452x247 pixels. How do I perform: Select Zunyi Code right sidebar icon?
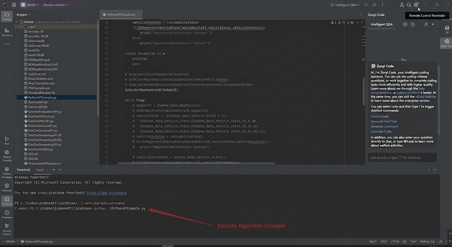pos(447,43)
